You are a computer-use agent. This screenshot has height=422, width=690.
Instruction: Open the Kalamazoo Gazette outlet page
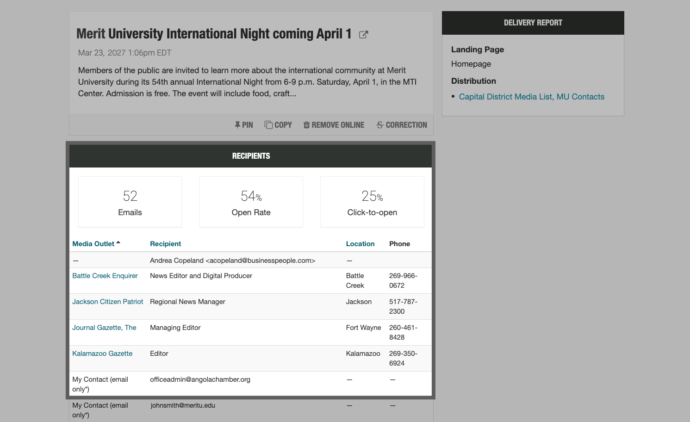tap(102, 353)
